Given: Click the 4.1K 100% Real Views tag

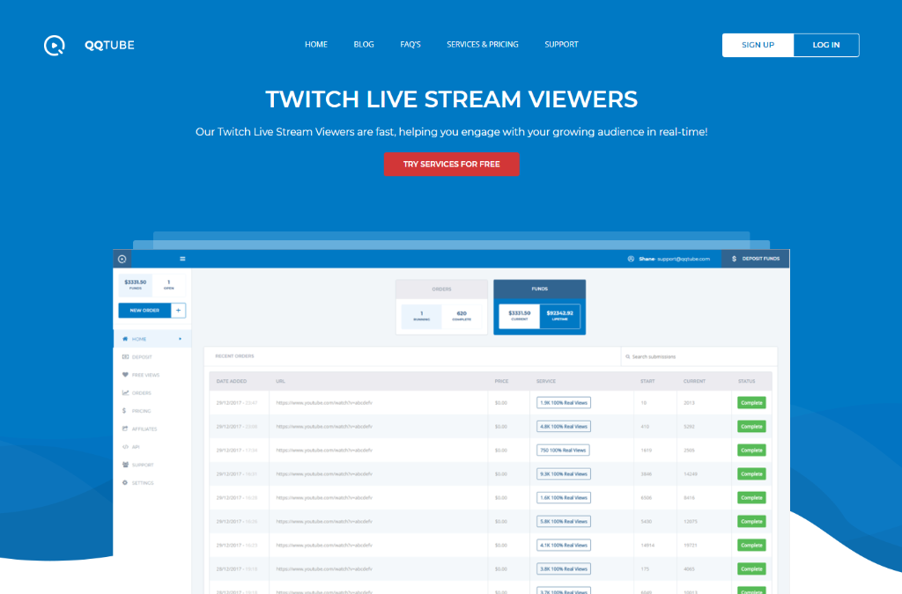Looking at the screenshot, I should [x=564, y=546].
